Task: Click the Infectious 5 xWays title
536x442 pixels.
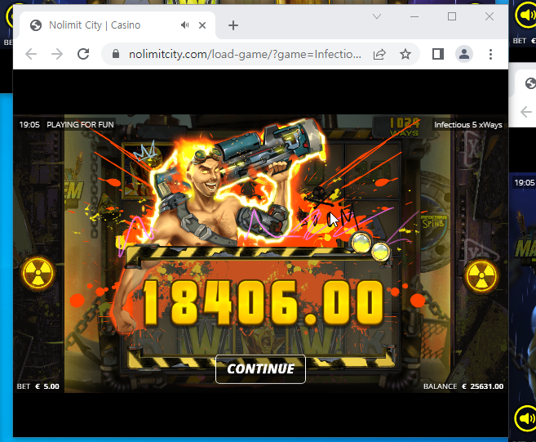Action: pos(468,125)
